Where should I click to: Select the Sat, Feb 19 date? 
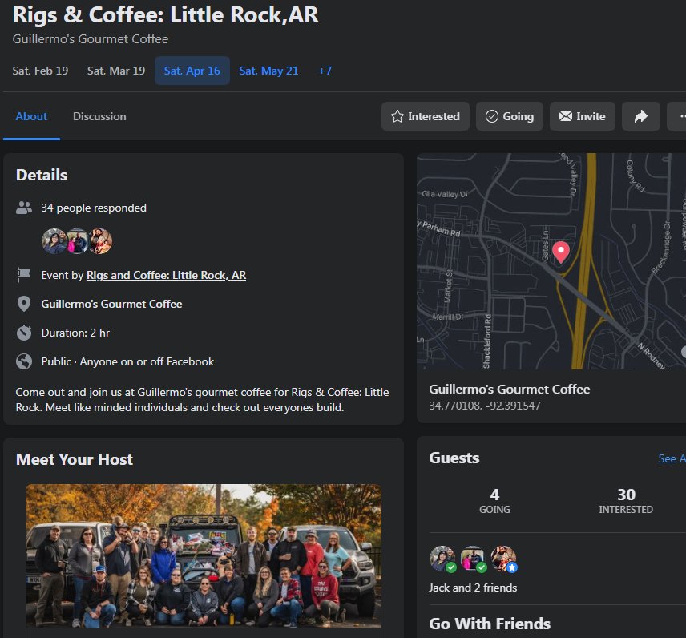click(x=40, y=71)
